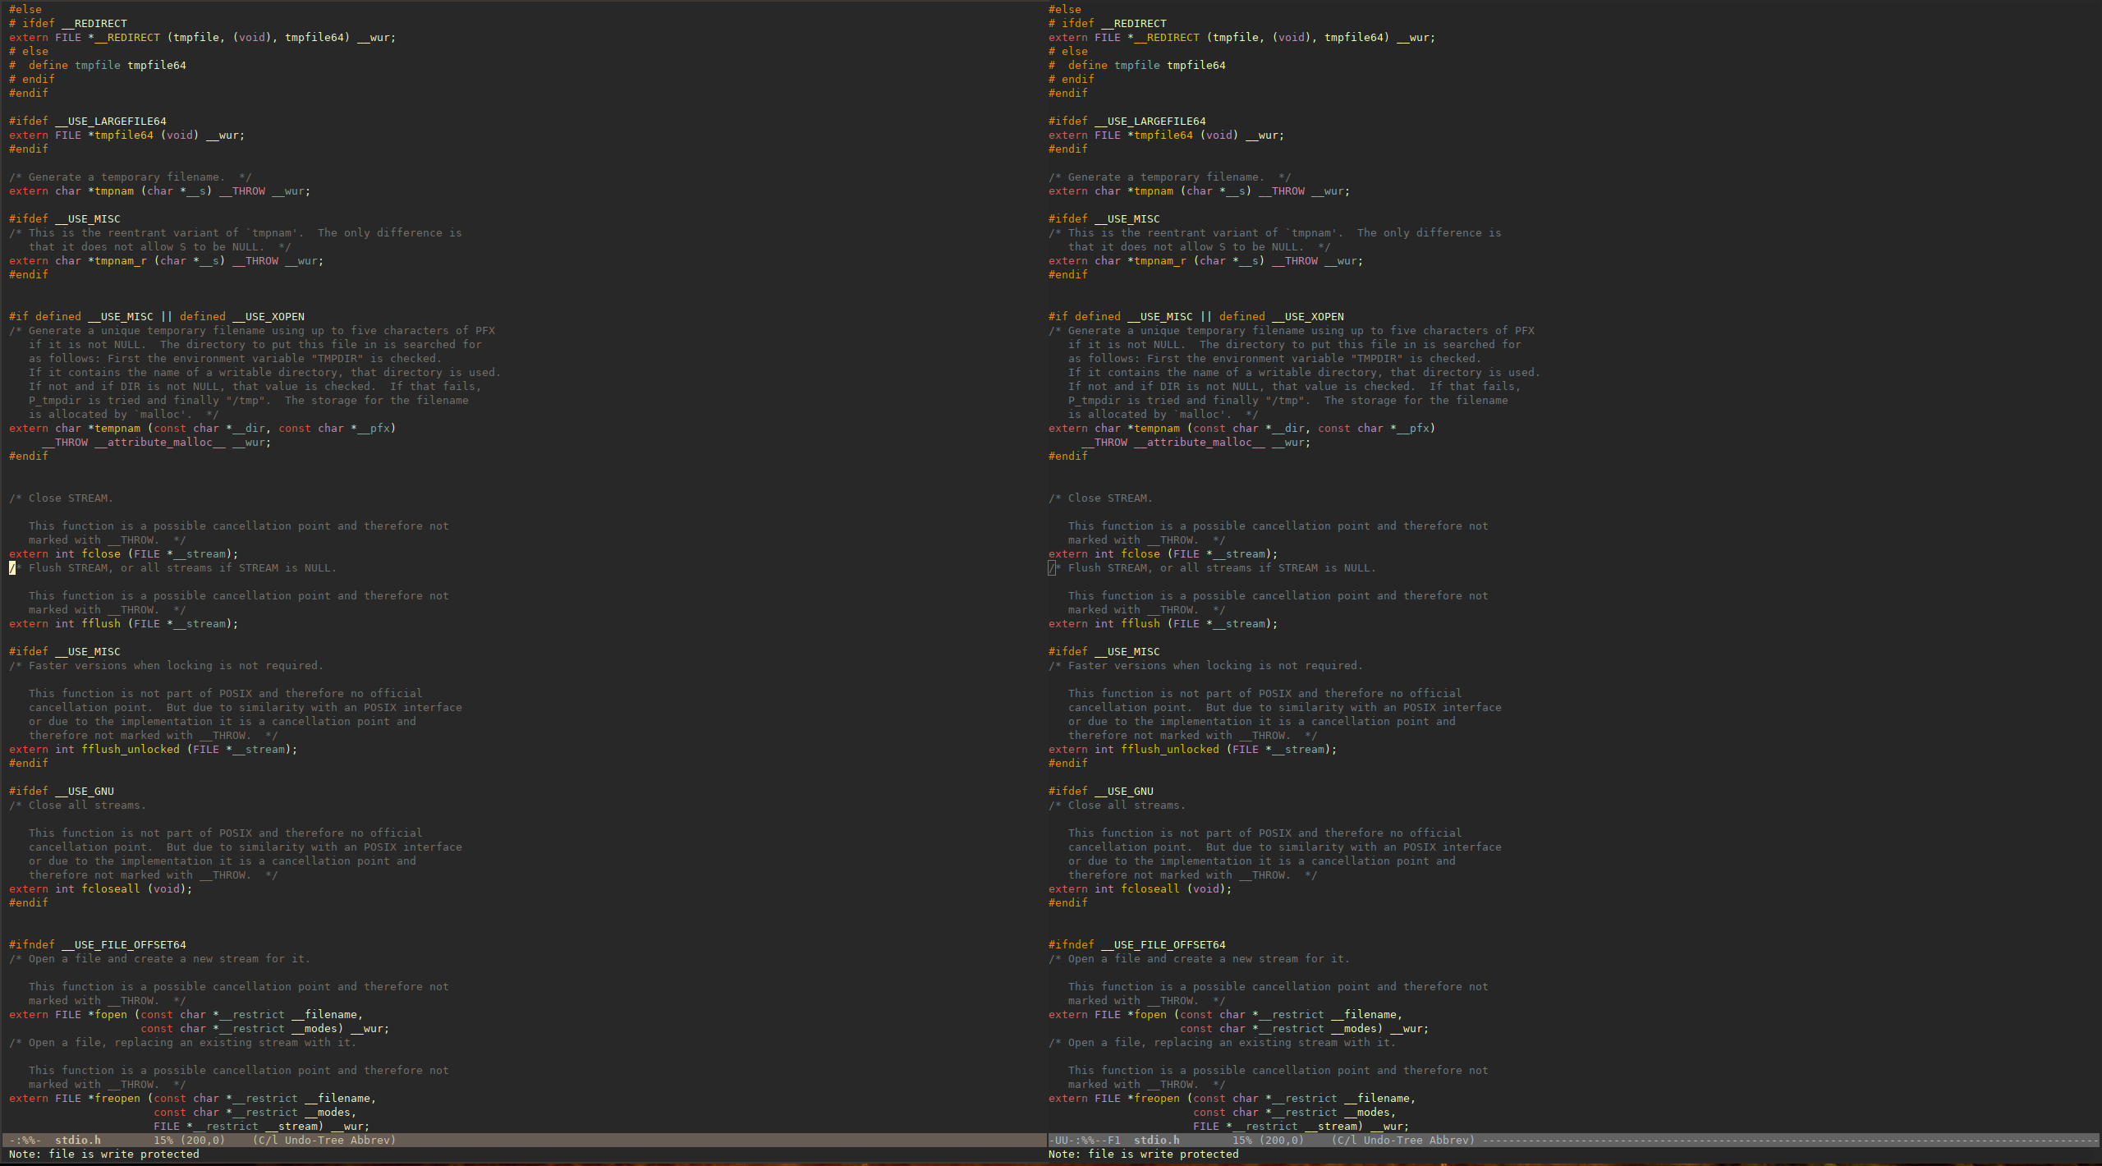The image size is (2102, 1166).
Task: Click the "-:" modification indicator in left mode line
Action: [x=13, y=1140]
